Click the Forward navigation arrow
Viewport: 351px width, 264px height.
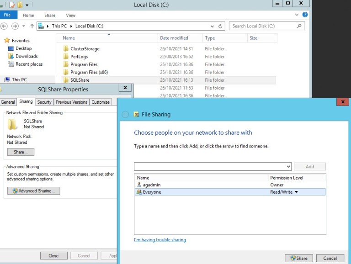15,26
